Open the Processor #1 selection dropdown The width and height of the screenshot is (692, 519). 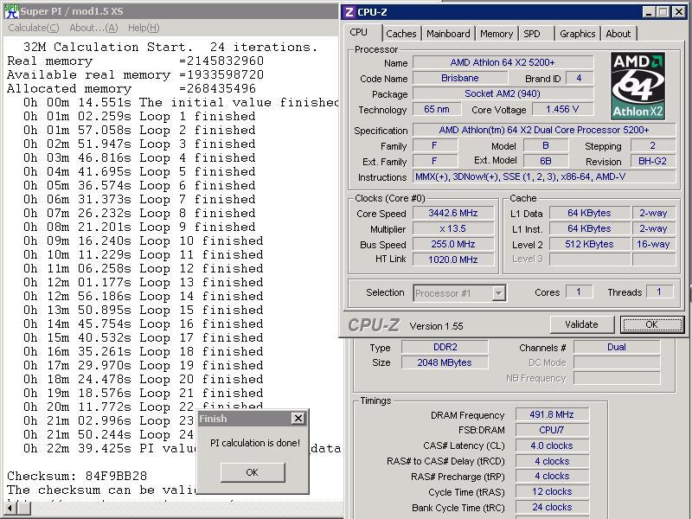click(x=499, y=293)
